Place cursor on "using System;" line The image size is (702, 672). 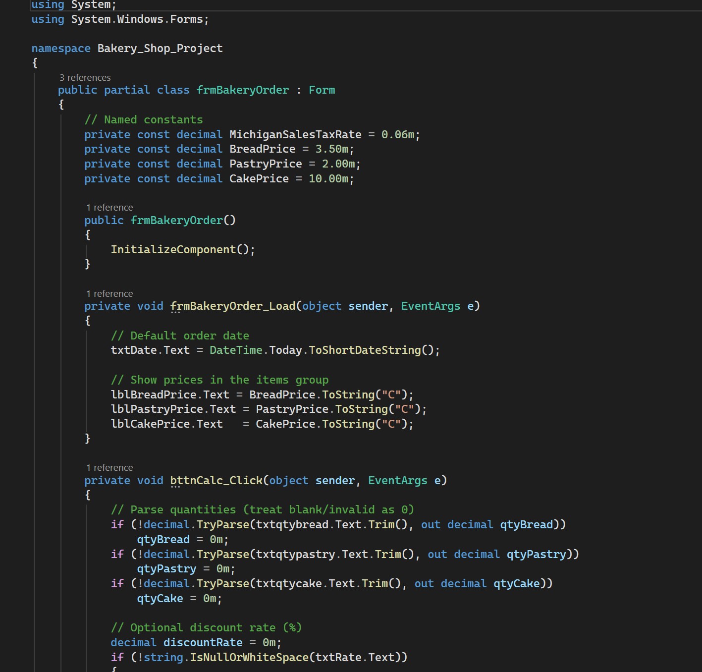coord(73,4)
